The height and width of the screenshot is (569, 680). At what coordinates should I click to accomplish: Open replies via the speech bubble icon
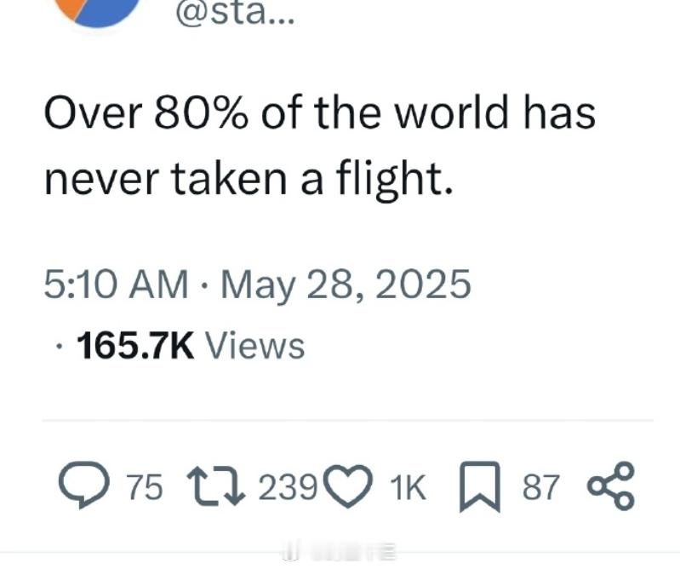click(84, 485)
